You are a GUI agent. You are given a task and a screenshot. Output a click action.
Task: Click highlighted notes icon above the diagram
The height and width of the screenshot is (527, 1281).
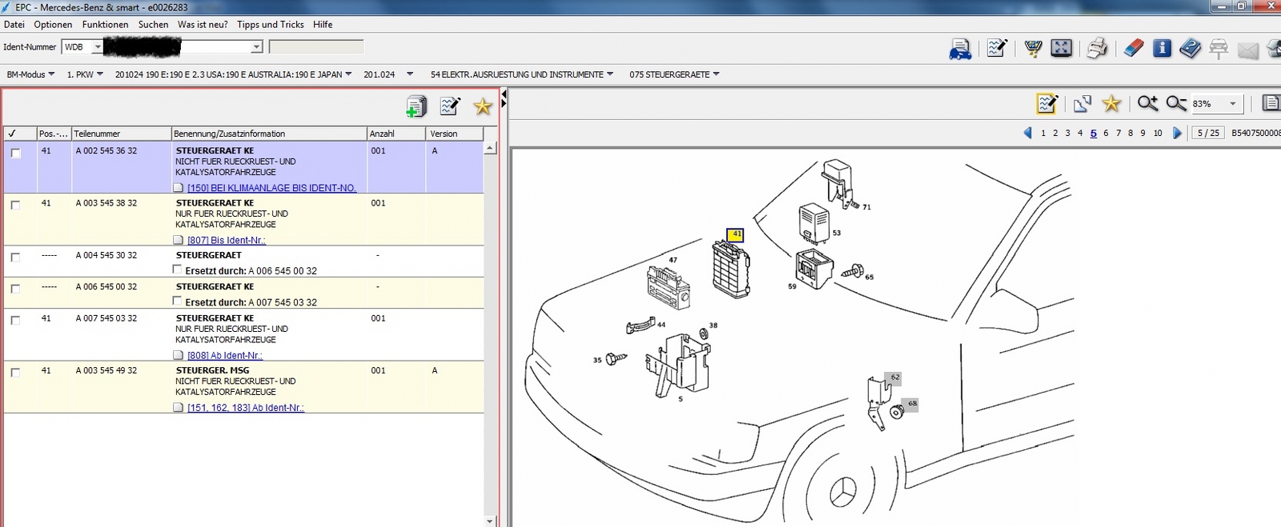pyautogui.click(x=1047, y=103)
